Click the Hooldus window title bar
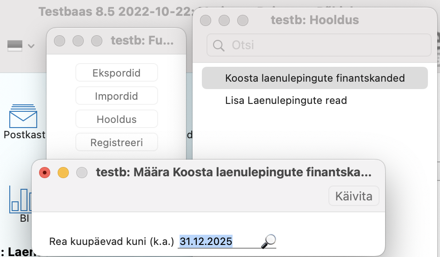Screen dimensions: 440x257 pyautogui.click(x=314, y=20)
